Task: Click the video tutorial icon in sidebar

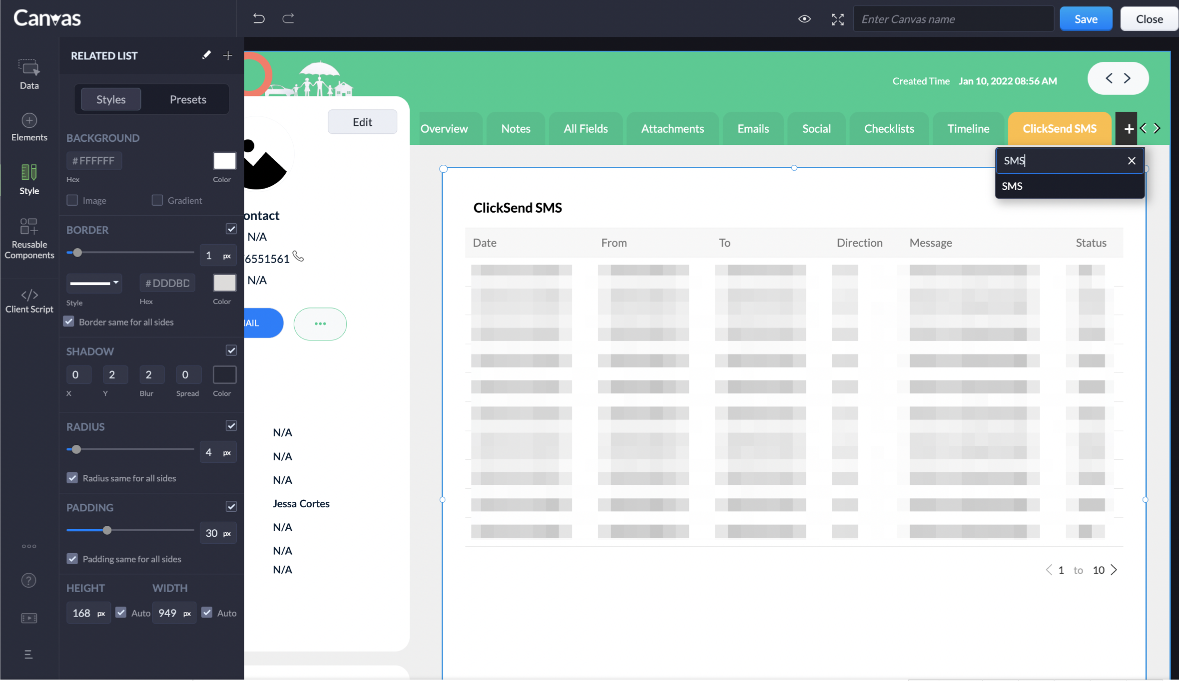Action: 29,618
